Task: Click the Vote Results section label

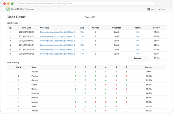Action: tap(12, 23)
